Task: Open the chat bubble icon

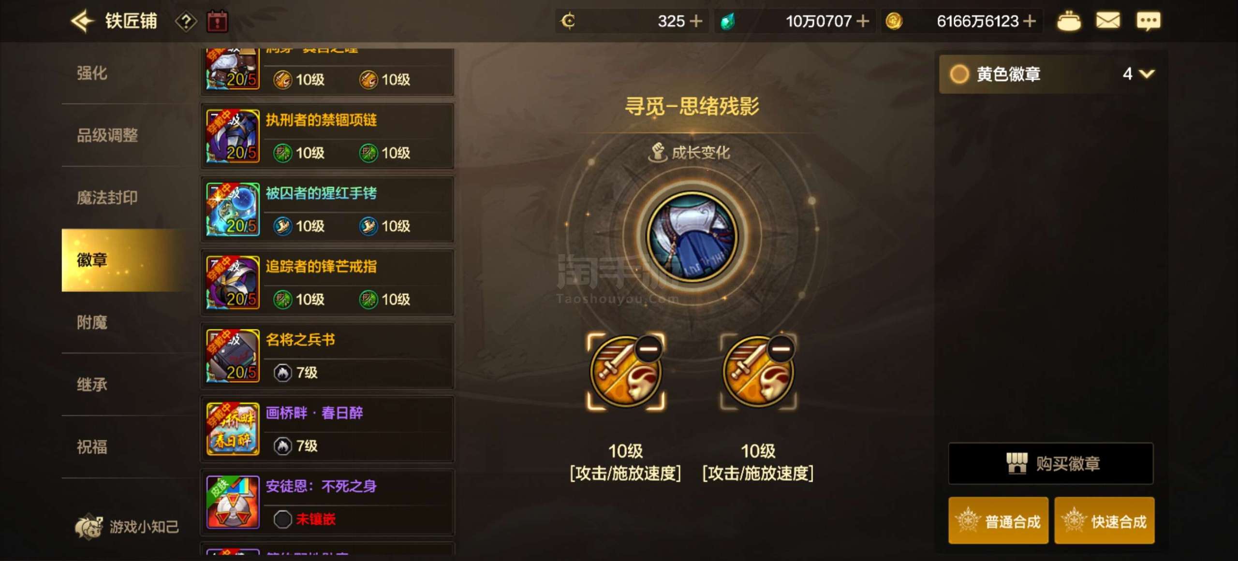Action: (1148, 21)
